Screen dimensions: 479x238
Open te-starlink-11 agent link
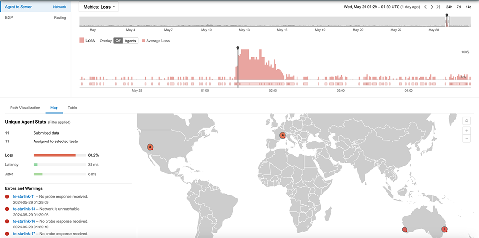pos(24,196)
